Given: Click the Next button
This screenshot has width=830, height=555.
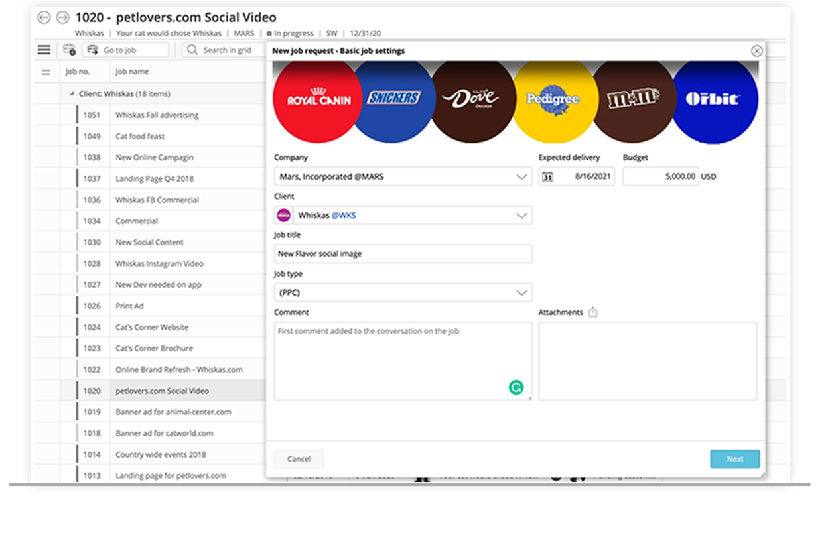Looking at the screenshot, I should point(734,458).
